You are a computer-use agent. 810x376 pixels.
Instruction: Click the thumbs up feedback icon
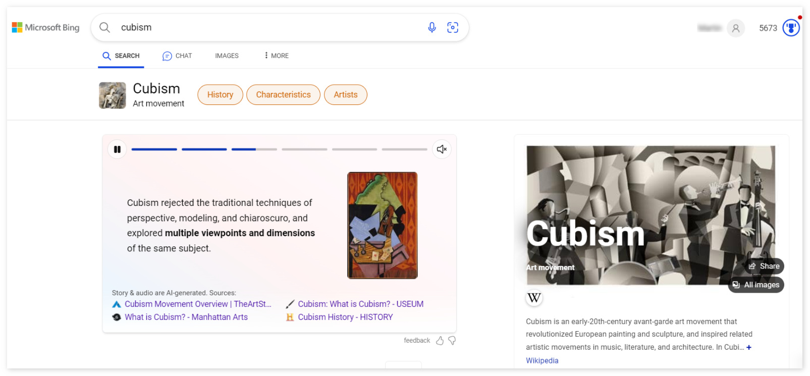[440, 341]
